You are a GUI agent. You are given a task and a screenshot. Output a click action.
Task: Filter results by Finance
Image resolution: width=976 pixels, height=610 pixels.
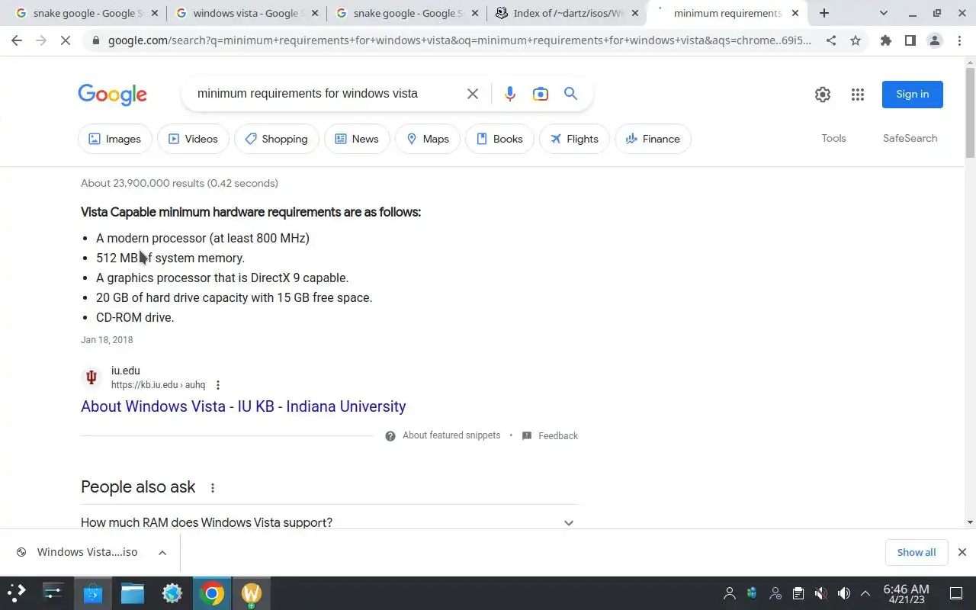pyautogui.click(x=653, y=139)
